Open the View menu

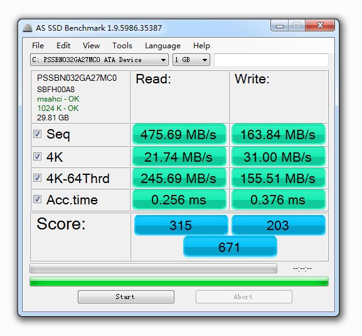tap(91, 45)
